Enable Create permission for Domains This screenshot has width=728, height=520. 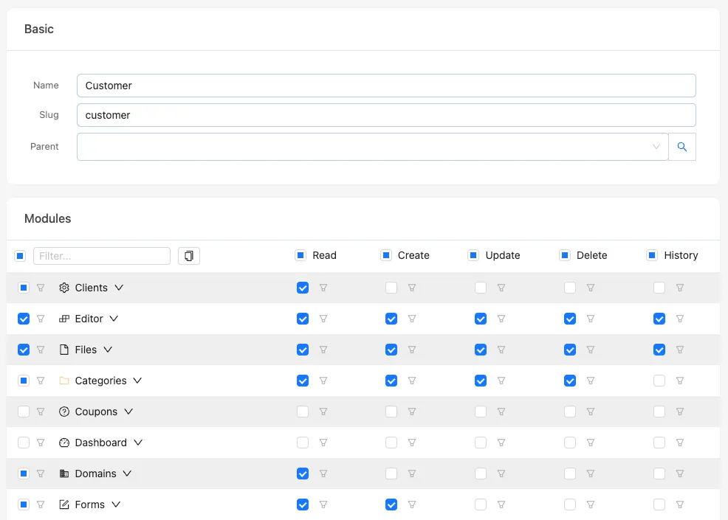pos(391,474)
